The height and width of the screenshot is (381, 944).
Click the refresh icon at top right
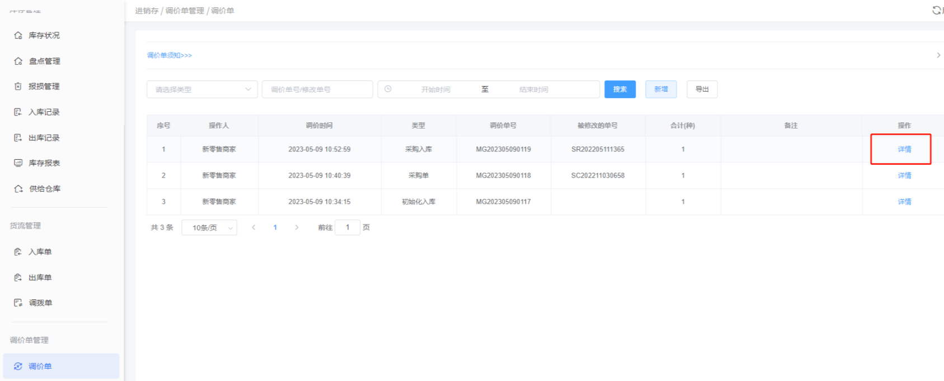[x=936, y=10]
